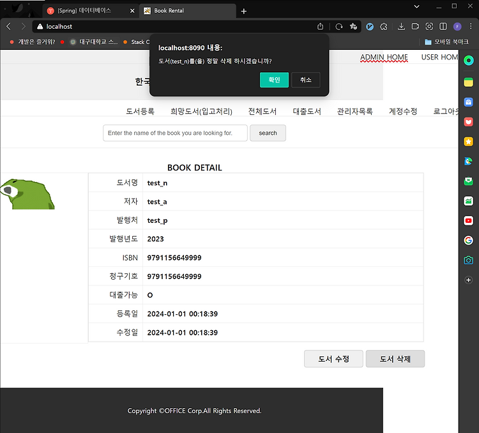Switch to the Book Rental tab

(187, 11)
